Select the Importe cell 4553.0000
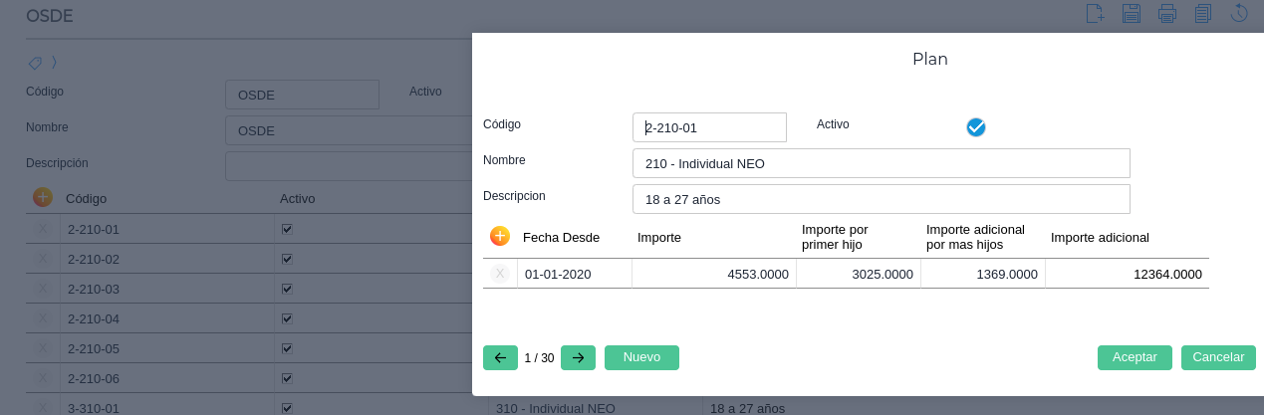The image size is (1264, 415). pyautogui.click(x=713, y=274)
